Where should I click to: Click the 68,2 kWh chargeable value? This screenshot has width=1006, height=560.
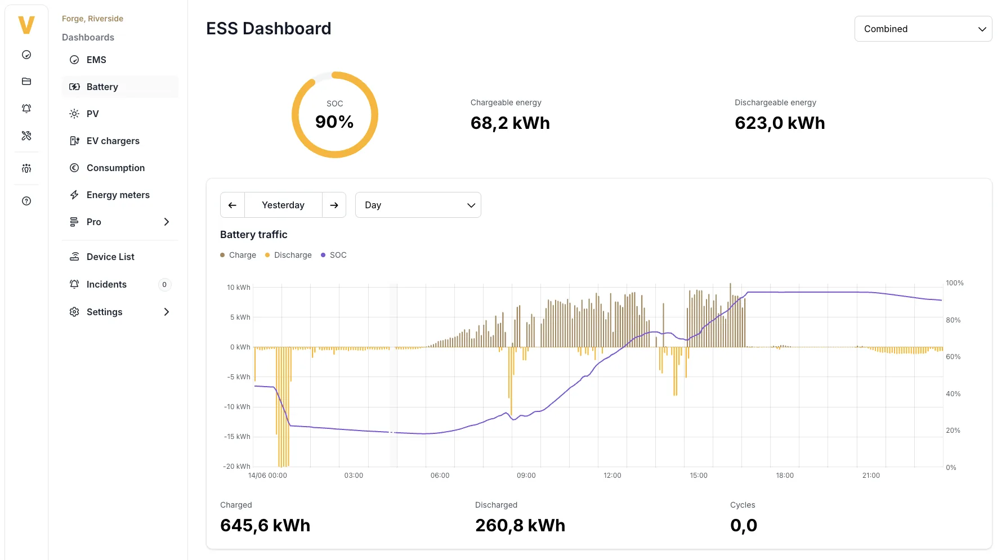510,123
